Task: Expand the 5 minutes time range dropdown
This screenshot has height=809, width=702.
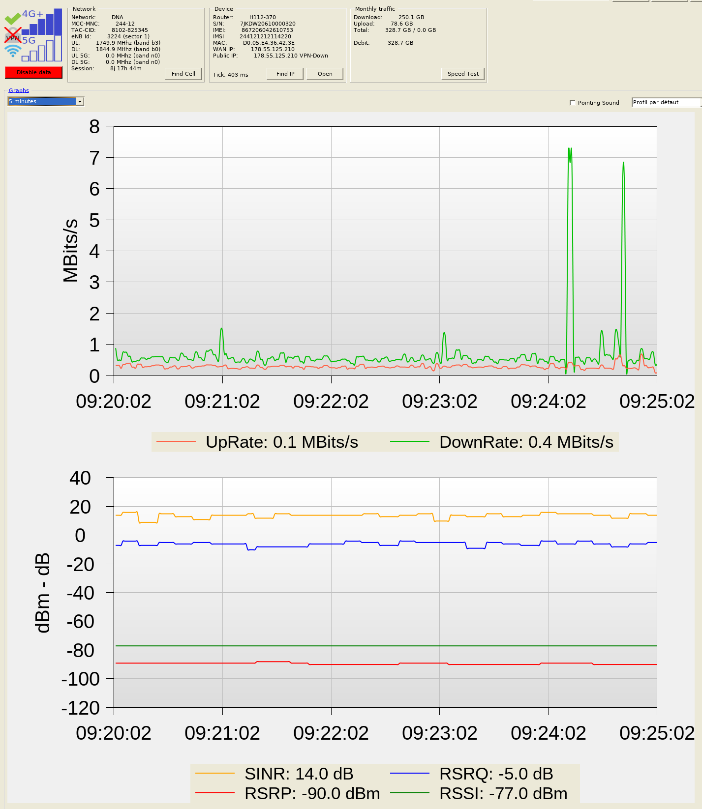Action: (x=80, y=101)
